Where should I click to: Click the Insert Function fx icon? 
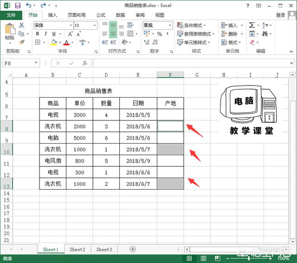(84, 63)
